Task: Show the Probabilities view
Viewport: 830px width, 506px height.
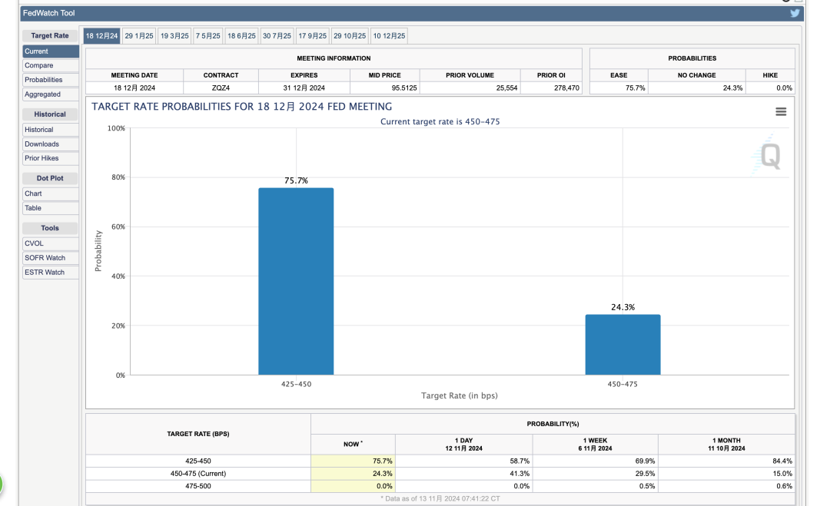Action: [x=51, y=80]
